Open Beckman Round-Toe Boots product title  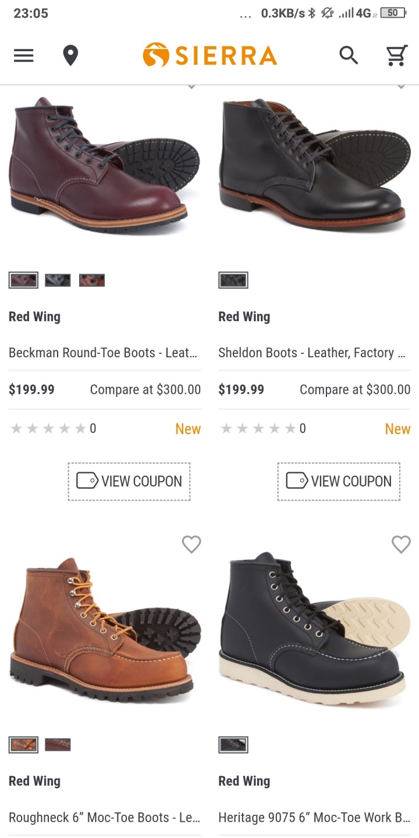click(103, 353)
